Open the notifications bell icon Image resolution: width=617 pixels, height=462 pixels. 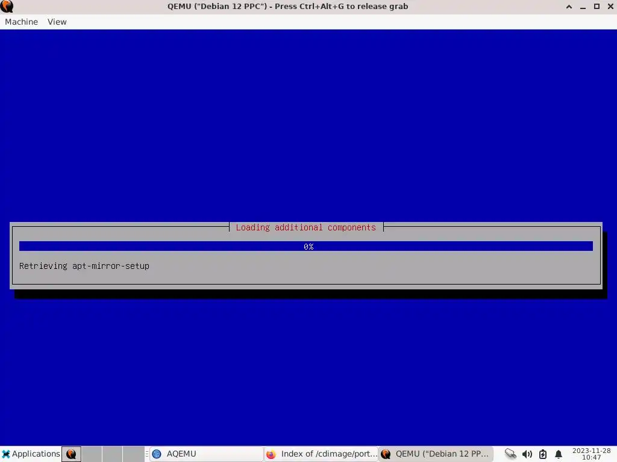(559, 454)
